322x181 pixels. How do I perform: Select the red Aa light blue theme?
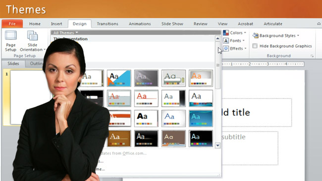point(119,98)
